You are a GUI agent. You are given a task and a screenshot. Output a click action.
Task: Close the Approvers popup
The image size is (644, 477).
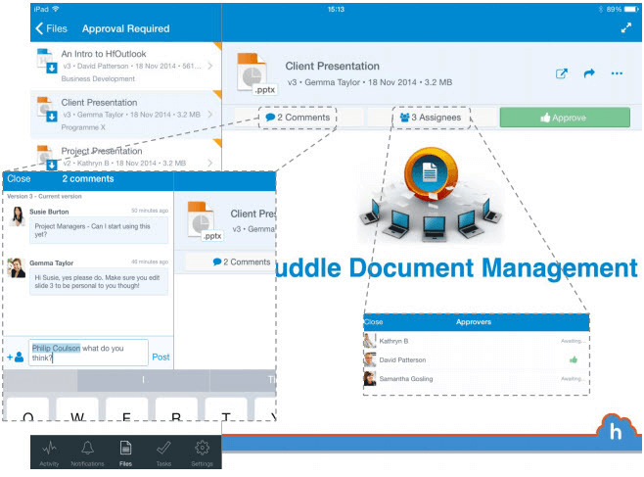pyautogui.click(x=373, y=321)
